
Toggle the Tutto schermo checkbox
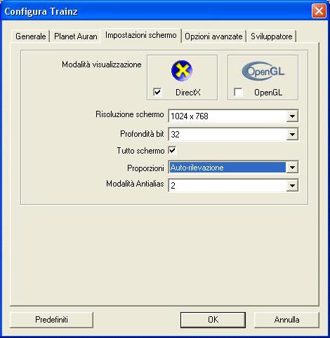(x=172, y=150)
